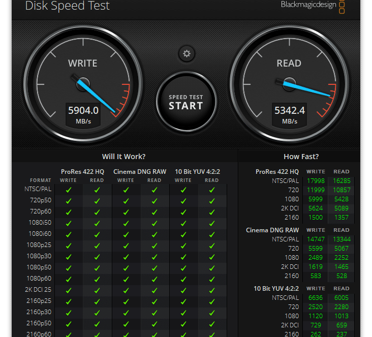Screen dimensions: 372x337
Task: Click the 1080p25 Cinema DNG read checkmark
Action: tap(154, 246)
